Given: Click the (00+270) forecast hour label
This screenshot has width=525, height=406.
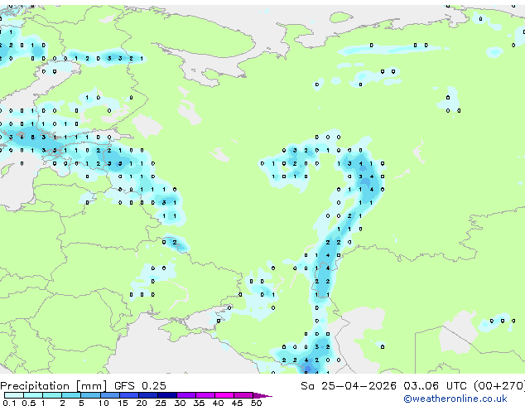Looking at the screenshot, I should [x=499, y=386].
